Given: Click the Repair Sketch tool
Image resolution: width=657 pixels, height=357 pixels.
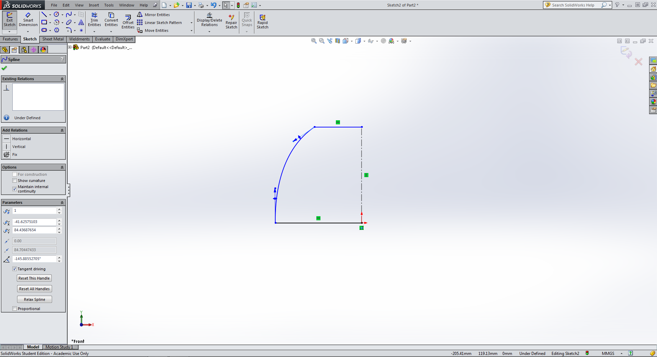Looking at the screenshot, I should [231, 22].
